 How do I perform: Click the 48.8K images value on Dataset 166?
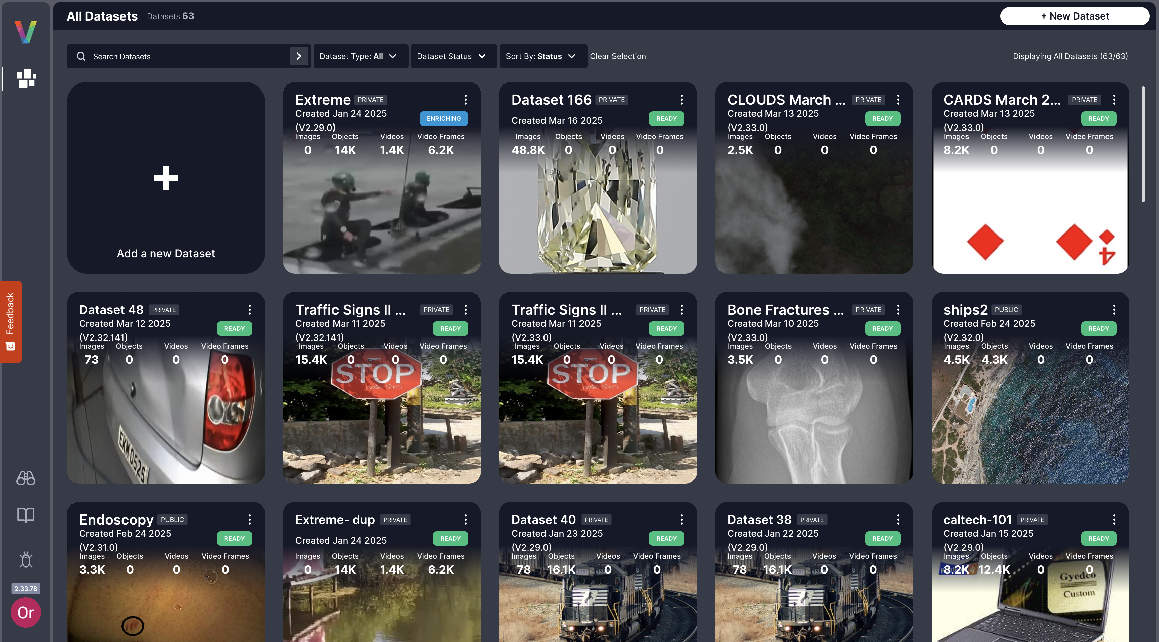[528, 150]
